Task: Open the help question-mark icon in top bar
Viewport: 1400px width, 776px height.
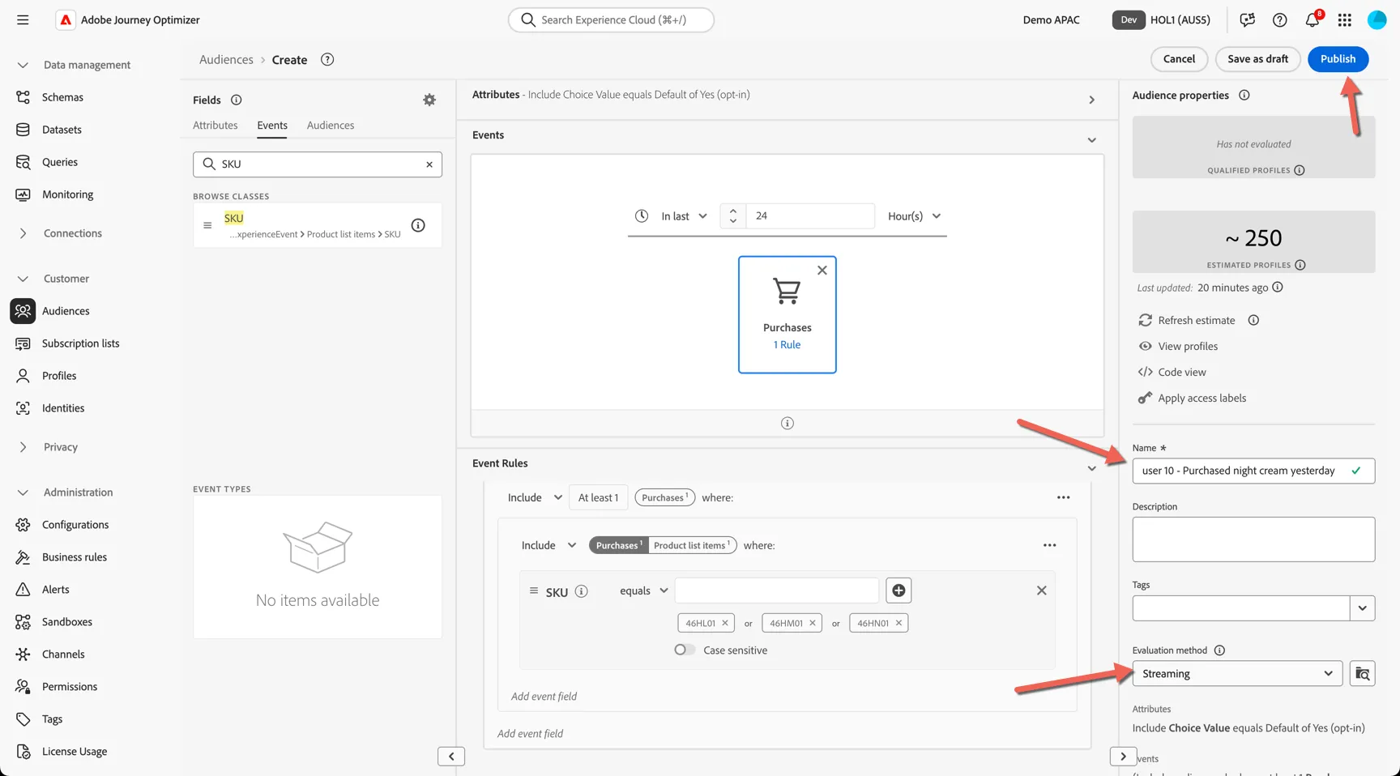Action: (1280, 20)
